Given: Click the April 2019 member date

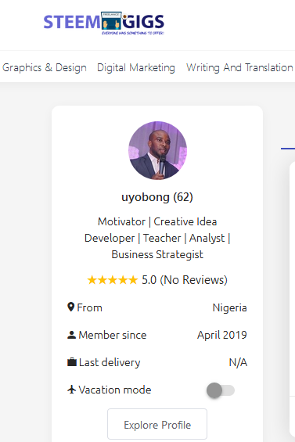Looking at the screenshot, I should (222, 335).
